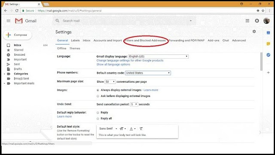Image resolution: width=275 pixels, height=155 pixels.
Task: Select the Reply radio button
Action: pyautogui.click(x=98, y=113)
